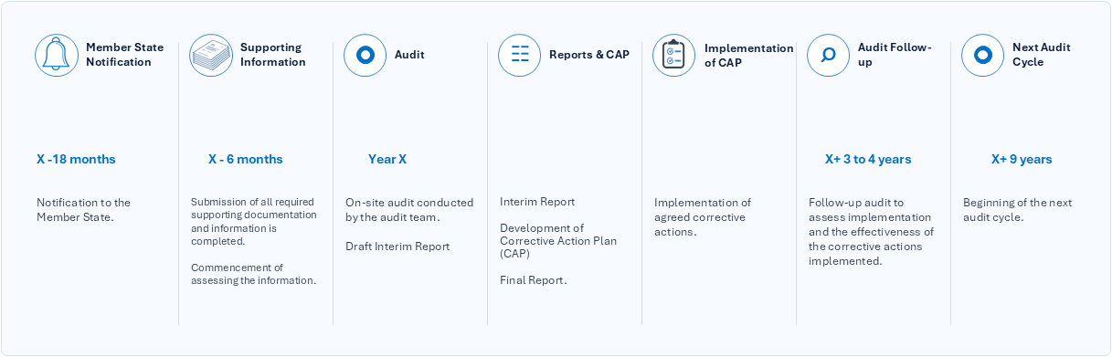Select the Audit Follow-up heading
This screenshot has width=1112, height=357.
895,55
